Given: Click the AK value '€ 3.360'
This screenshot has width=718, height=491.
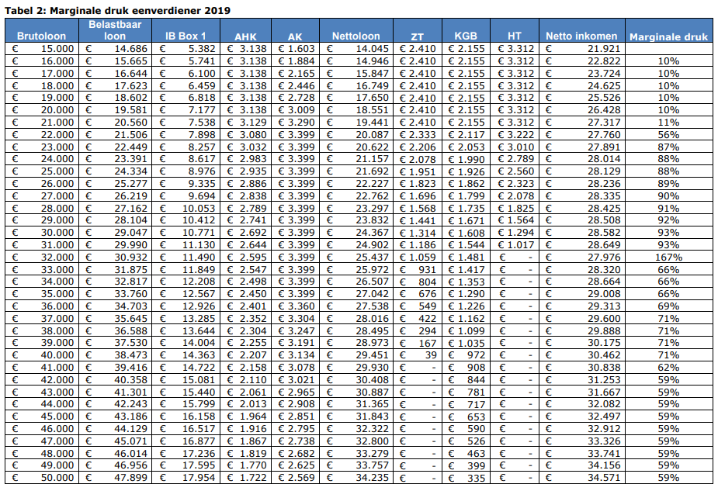Looking at the screenshot, I should click(297, 306).
